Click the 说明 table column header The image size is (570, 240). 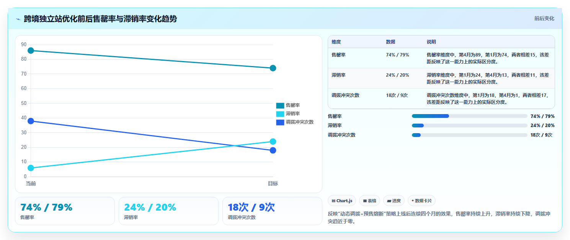(431, 42)
